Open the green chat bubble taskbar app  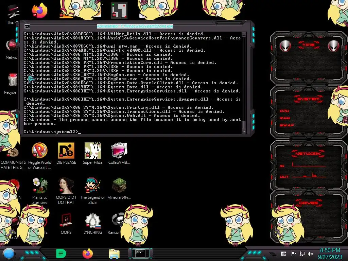click(61, 254)
